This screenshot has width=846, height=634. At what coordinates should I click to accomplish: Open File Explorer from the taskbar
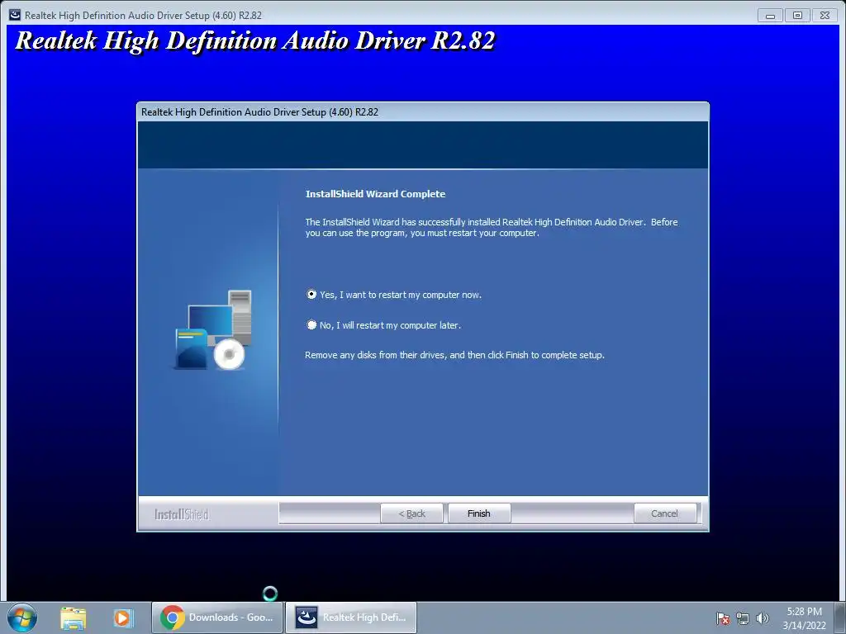pos(74,617)
